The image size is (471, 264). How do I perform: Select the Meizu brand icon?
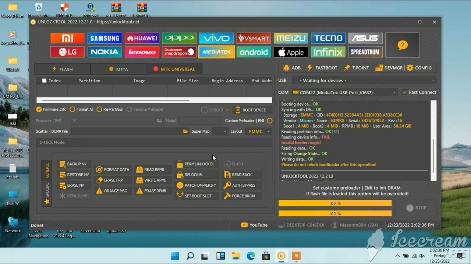[291, 38]
